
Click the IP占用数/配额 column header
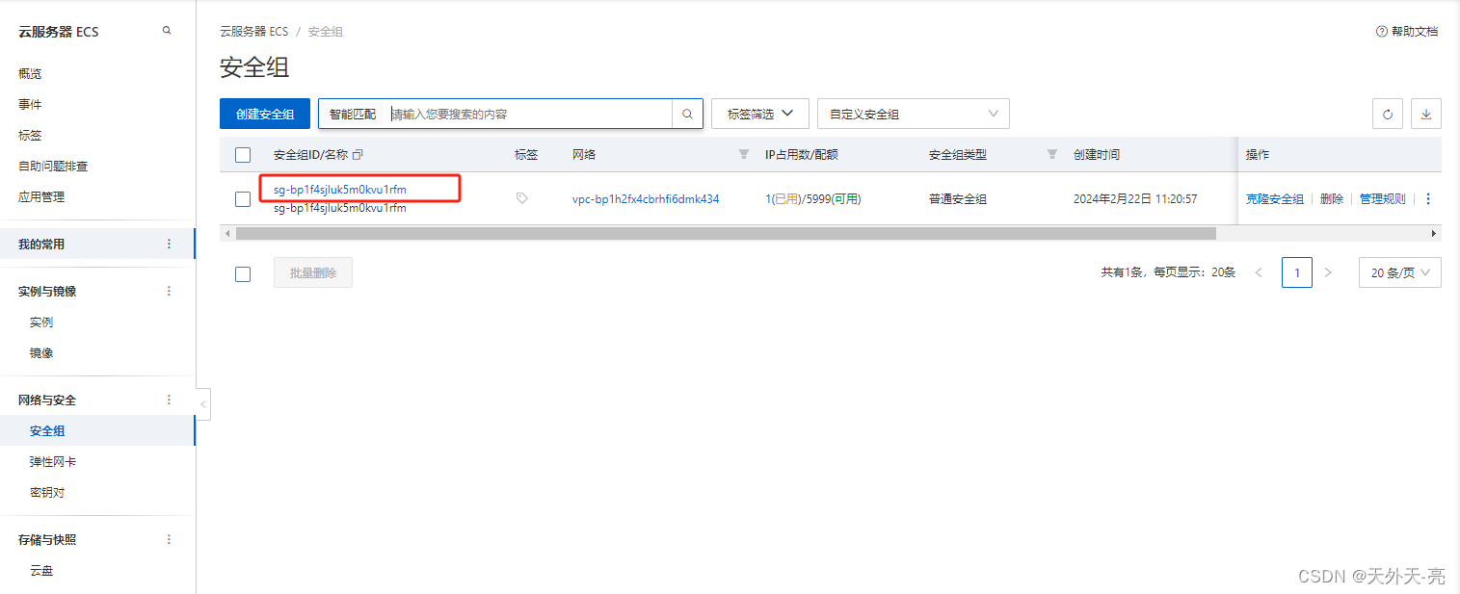coord(802,155)
